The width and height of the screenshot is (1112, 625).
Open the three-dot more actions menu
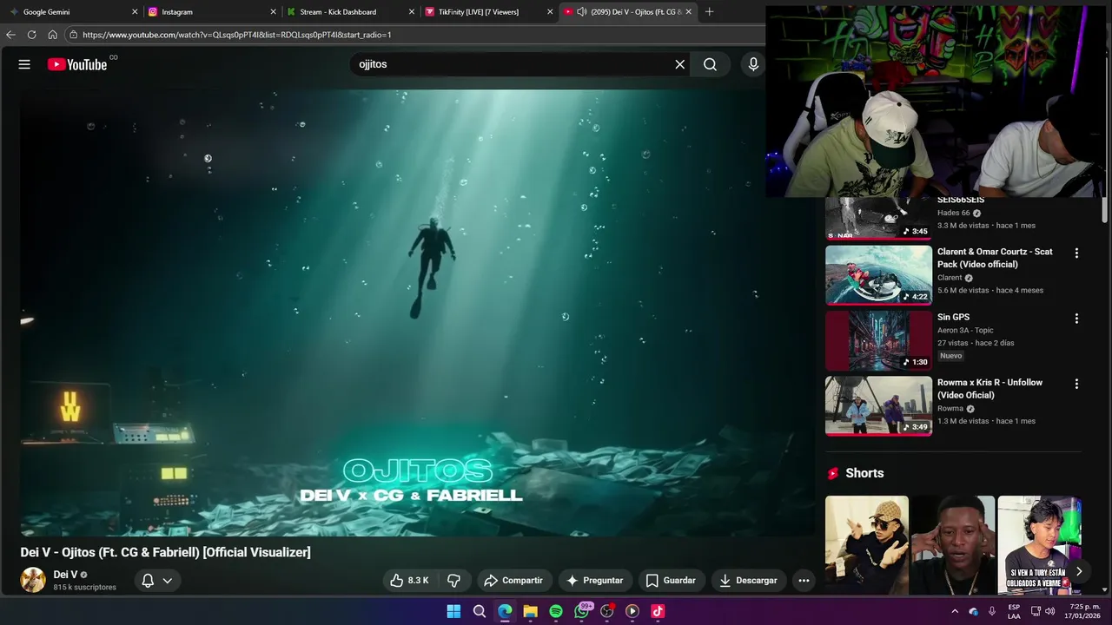[804, 580]
